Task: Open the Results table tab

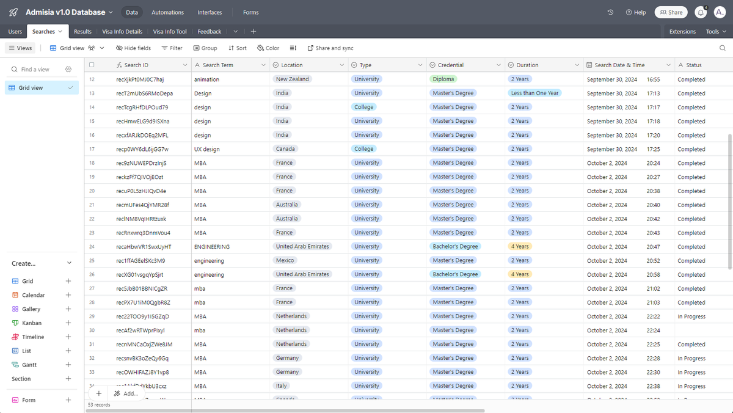Action: point(82,31)
